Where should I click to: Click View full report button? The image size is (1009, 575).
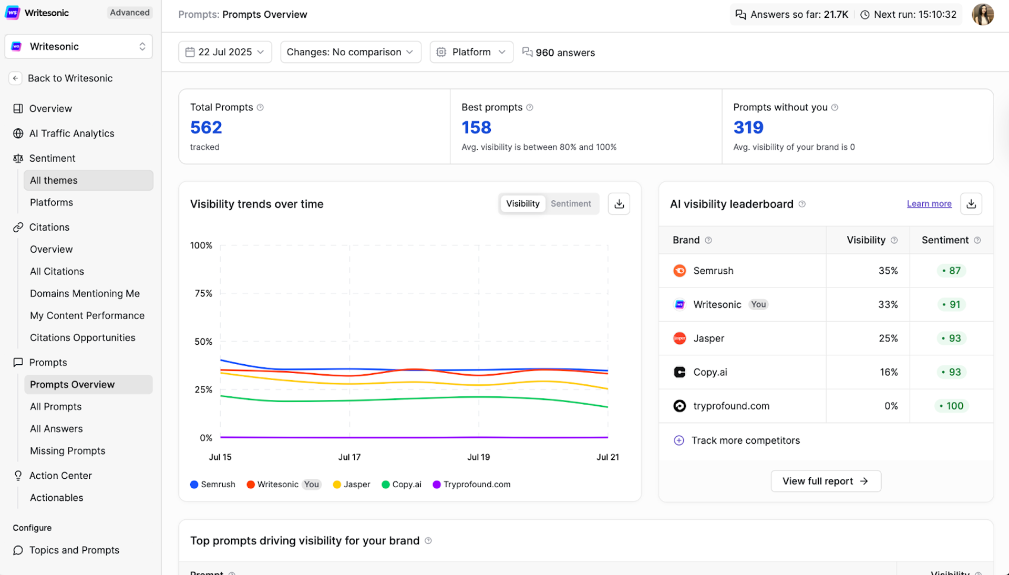click(826, 481)
